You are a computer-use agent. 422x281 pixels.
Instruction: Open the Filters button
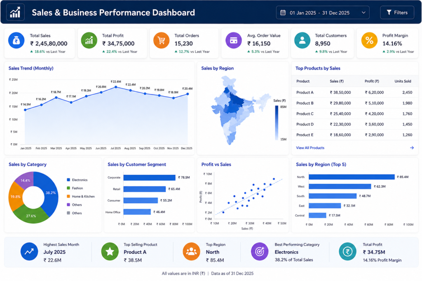[397, 13]
